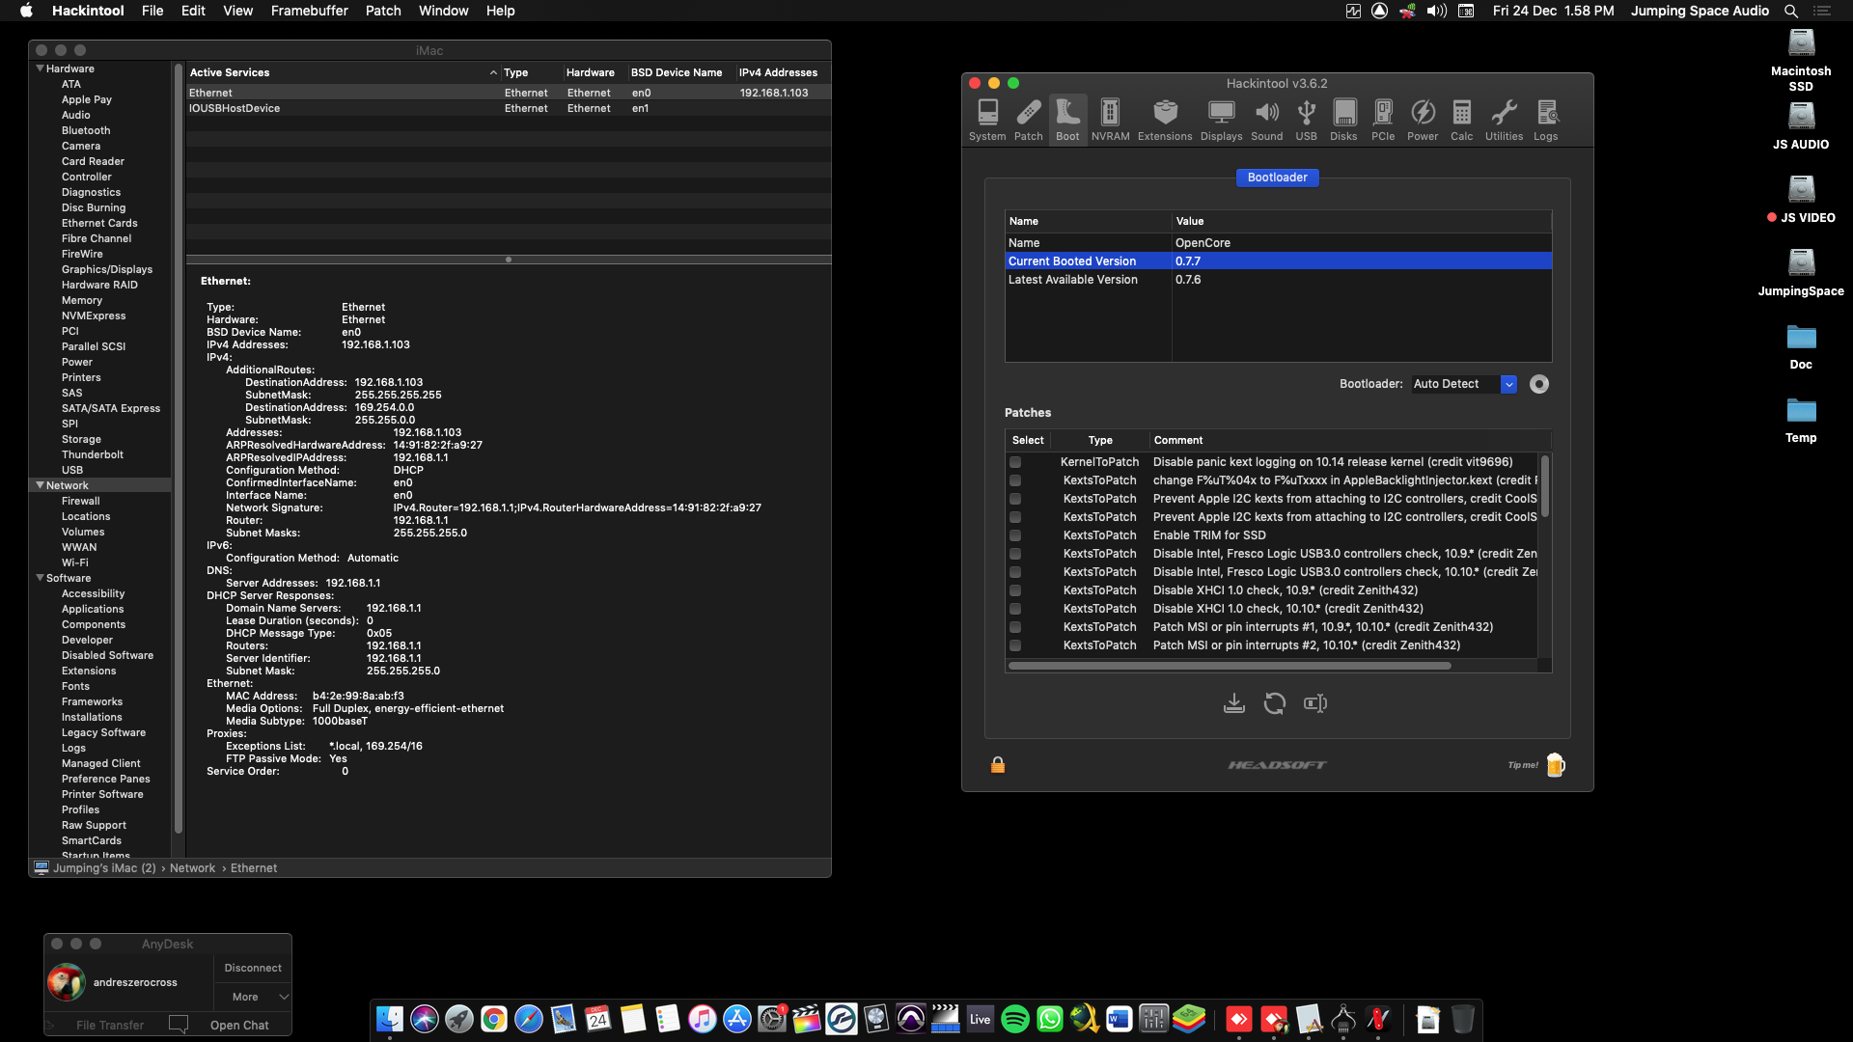The image size is (1853, 1042).
Task: Click the patches list horizontal scrollbar
Action: point(1229,666)
